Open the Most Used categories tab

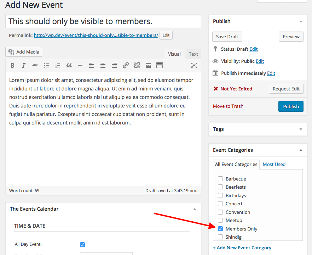274,164
